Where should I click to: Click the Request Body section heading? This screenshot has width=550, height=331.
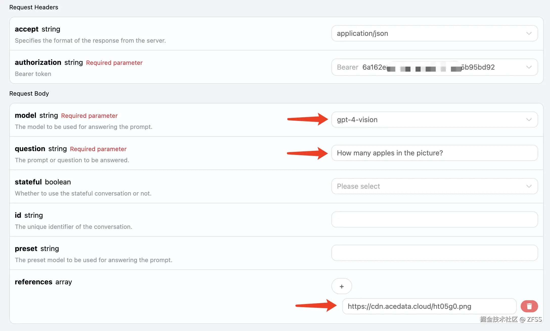(29, 94)
